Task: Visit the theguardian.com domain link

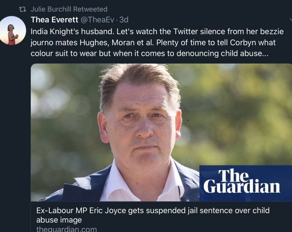Action: pyautogui.click(x=67, y=229)
